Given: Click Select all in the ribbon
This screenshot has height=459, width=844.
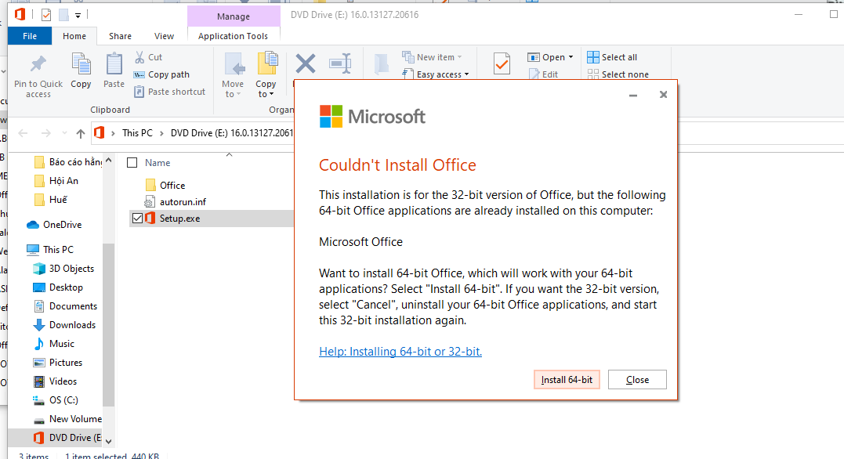Looking at the screenshot, I should [612, 57].
